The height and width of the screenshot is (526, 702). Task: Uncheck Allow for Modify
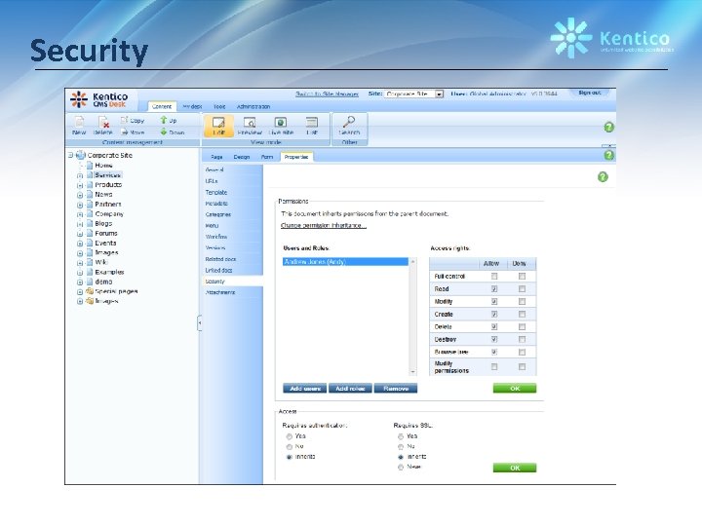[494, 301]
